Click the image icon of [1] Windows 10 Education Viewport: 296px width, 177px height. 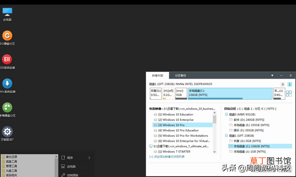(155, 114)
